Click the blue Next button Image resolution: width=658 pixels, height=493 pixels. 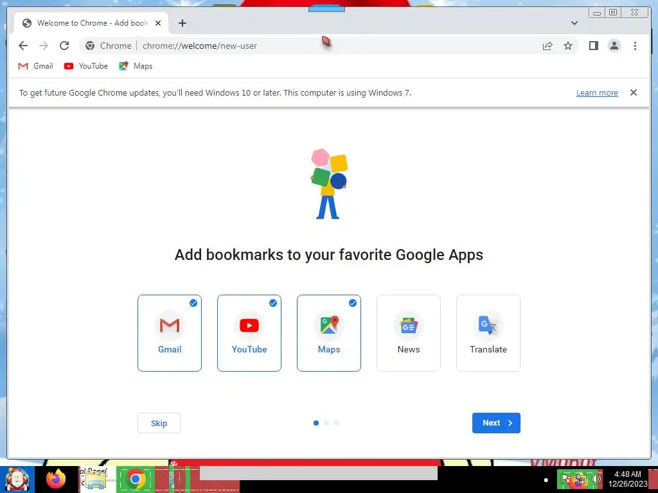[x=496, y=423]
